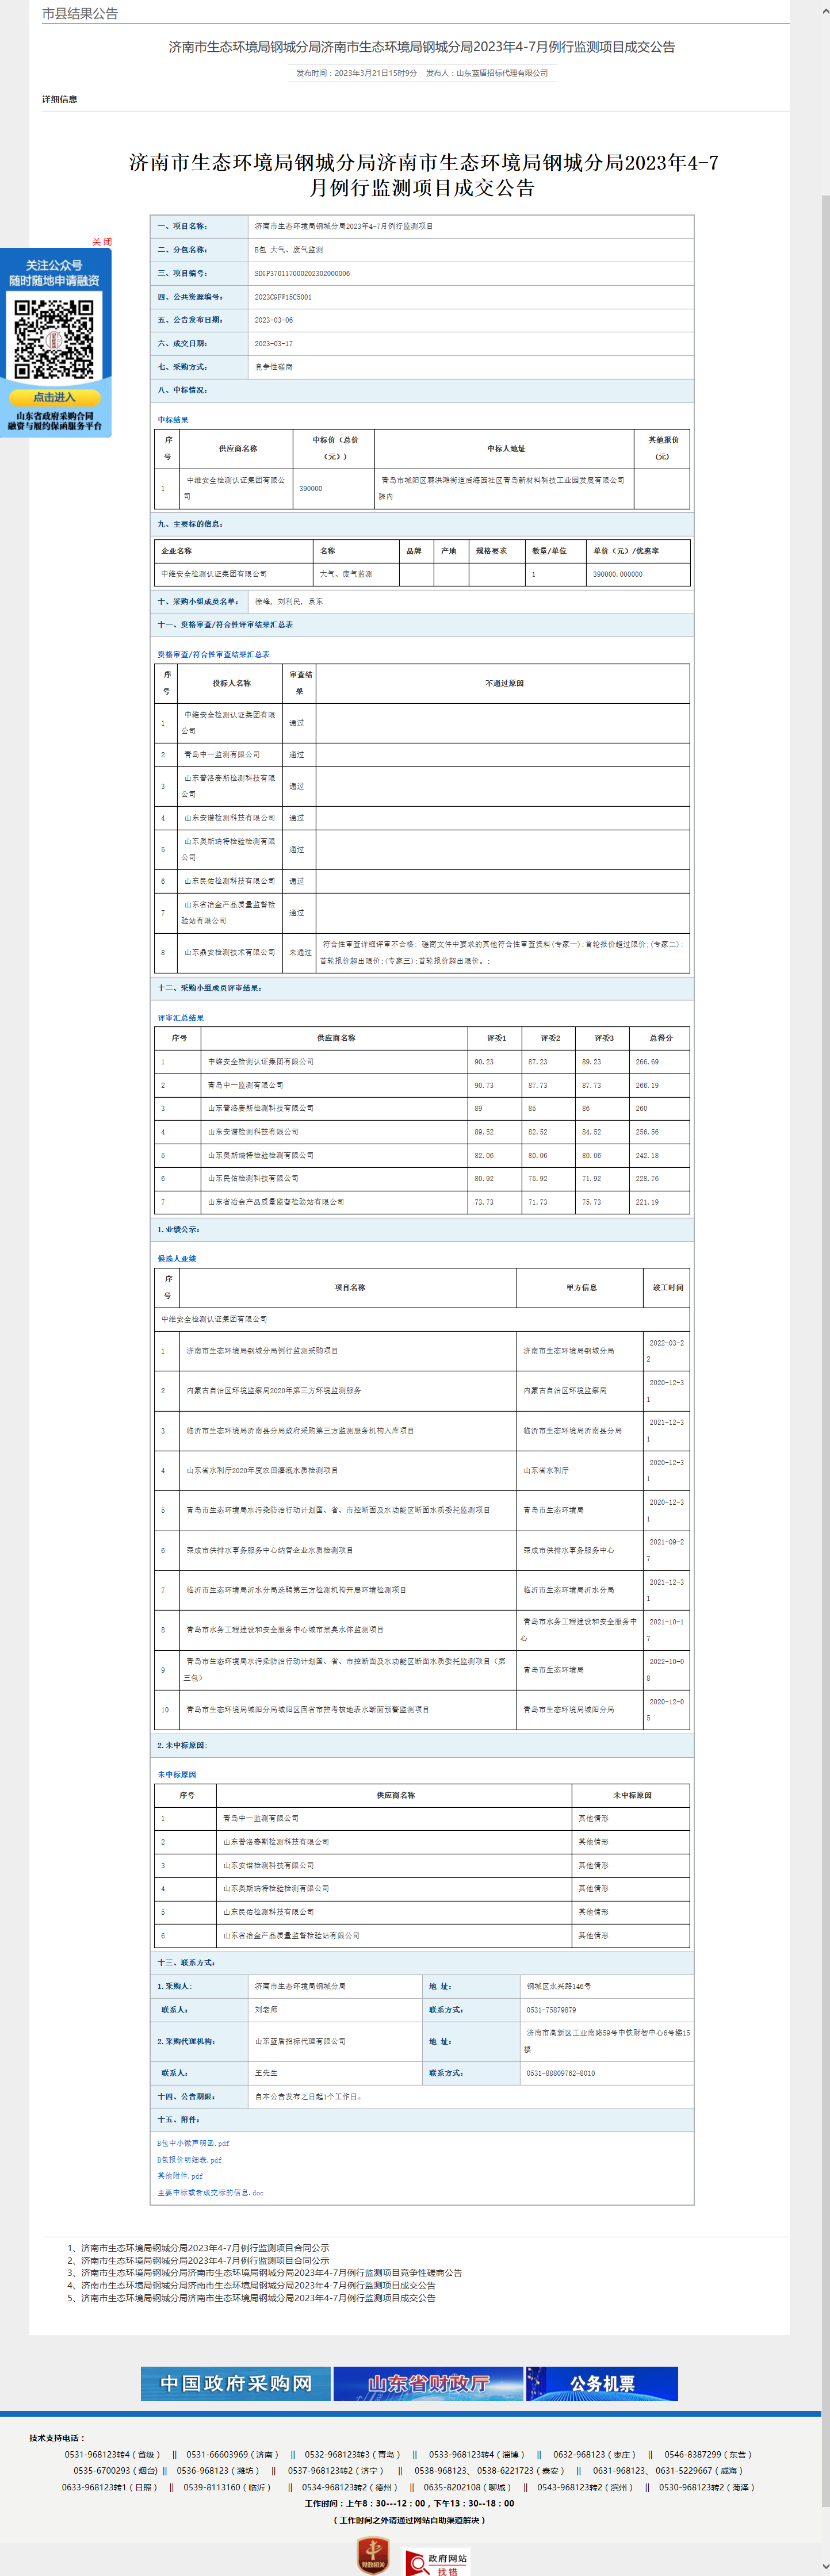
Task: Open the 山东省财政厅 banner link
Action: click(x=428, y=2383)
